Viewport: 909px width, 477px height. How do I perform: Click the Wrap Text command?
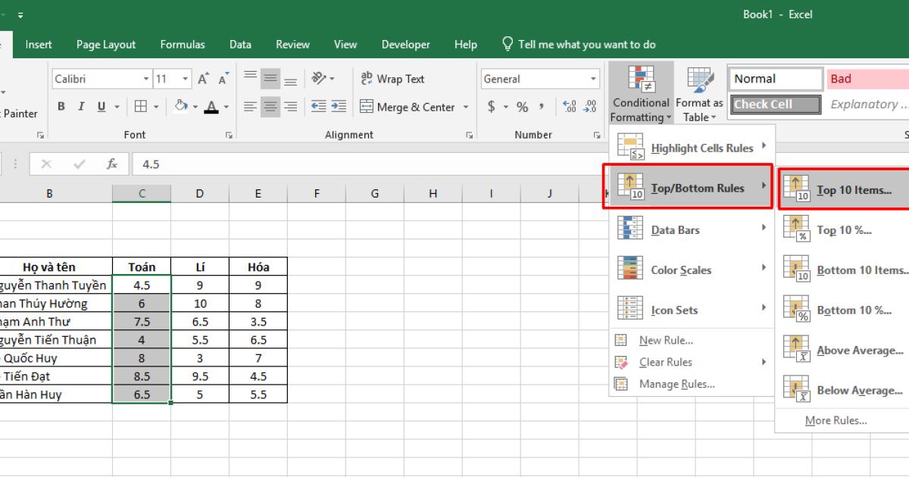point(392,79)
